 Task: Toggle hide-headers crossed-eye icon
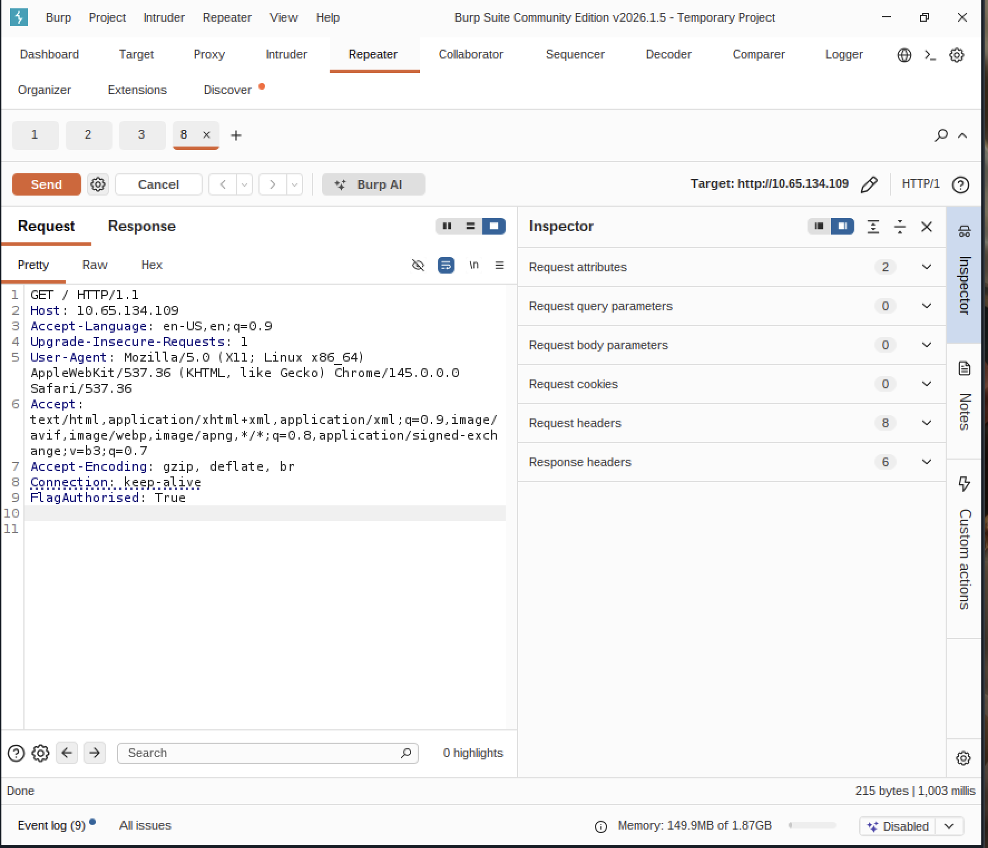pos(418,265)
